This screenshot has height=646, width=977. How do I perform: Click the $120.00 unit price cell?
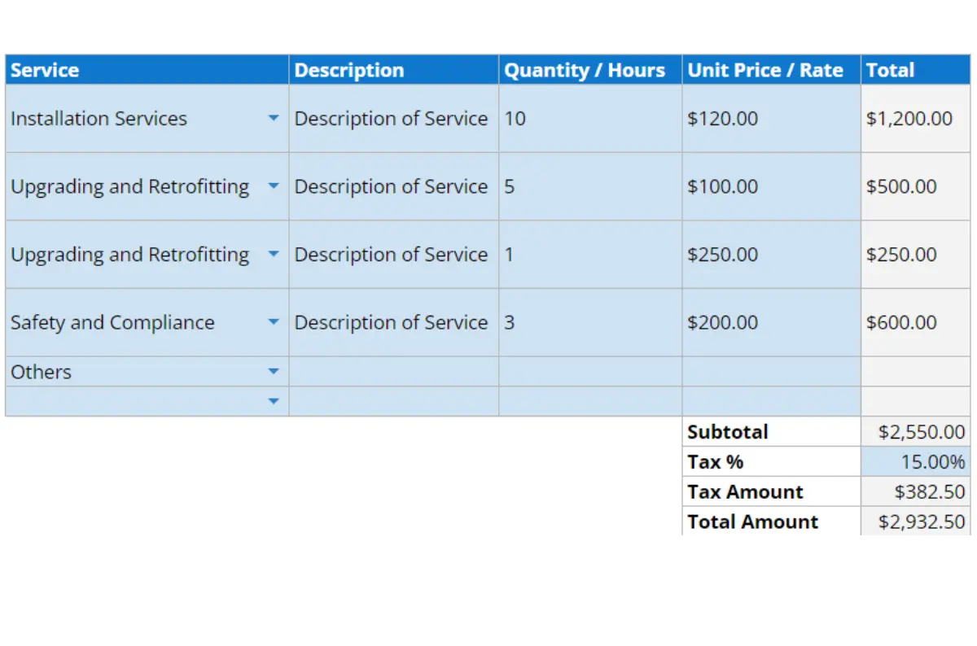(770, 119)
